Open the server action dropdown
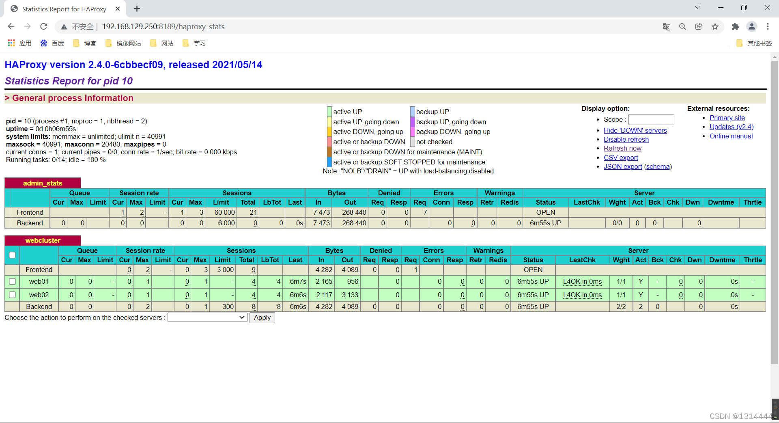Screen dimensions: 779x423 [207, 317]
